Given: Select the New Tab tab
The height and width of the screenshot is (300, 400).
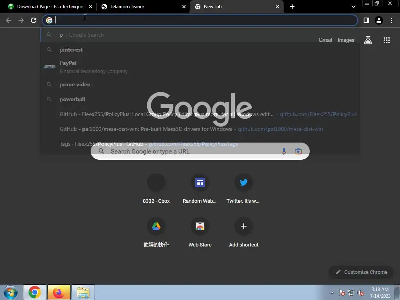Looking at the screenshot, I should [236, 7].
